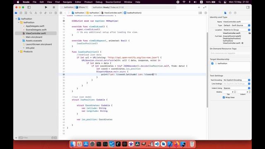
Task: Open Main.storyboard in the navigator
Action: tap(34, 37)
